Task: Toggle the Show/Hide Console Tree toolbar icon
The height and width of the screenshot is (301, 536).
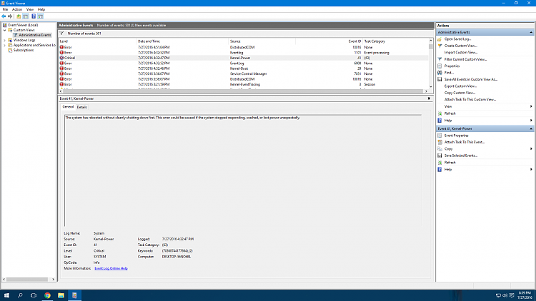Action: 25,16
